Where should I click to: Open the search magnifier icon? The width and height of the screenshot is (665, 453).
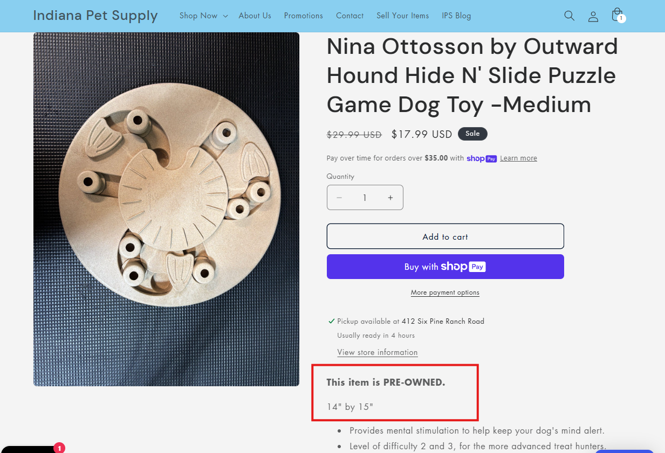[x=569, y=16]
